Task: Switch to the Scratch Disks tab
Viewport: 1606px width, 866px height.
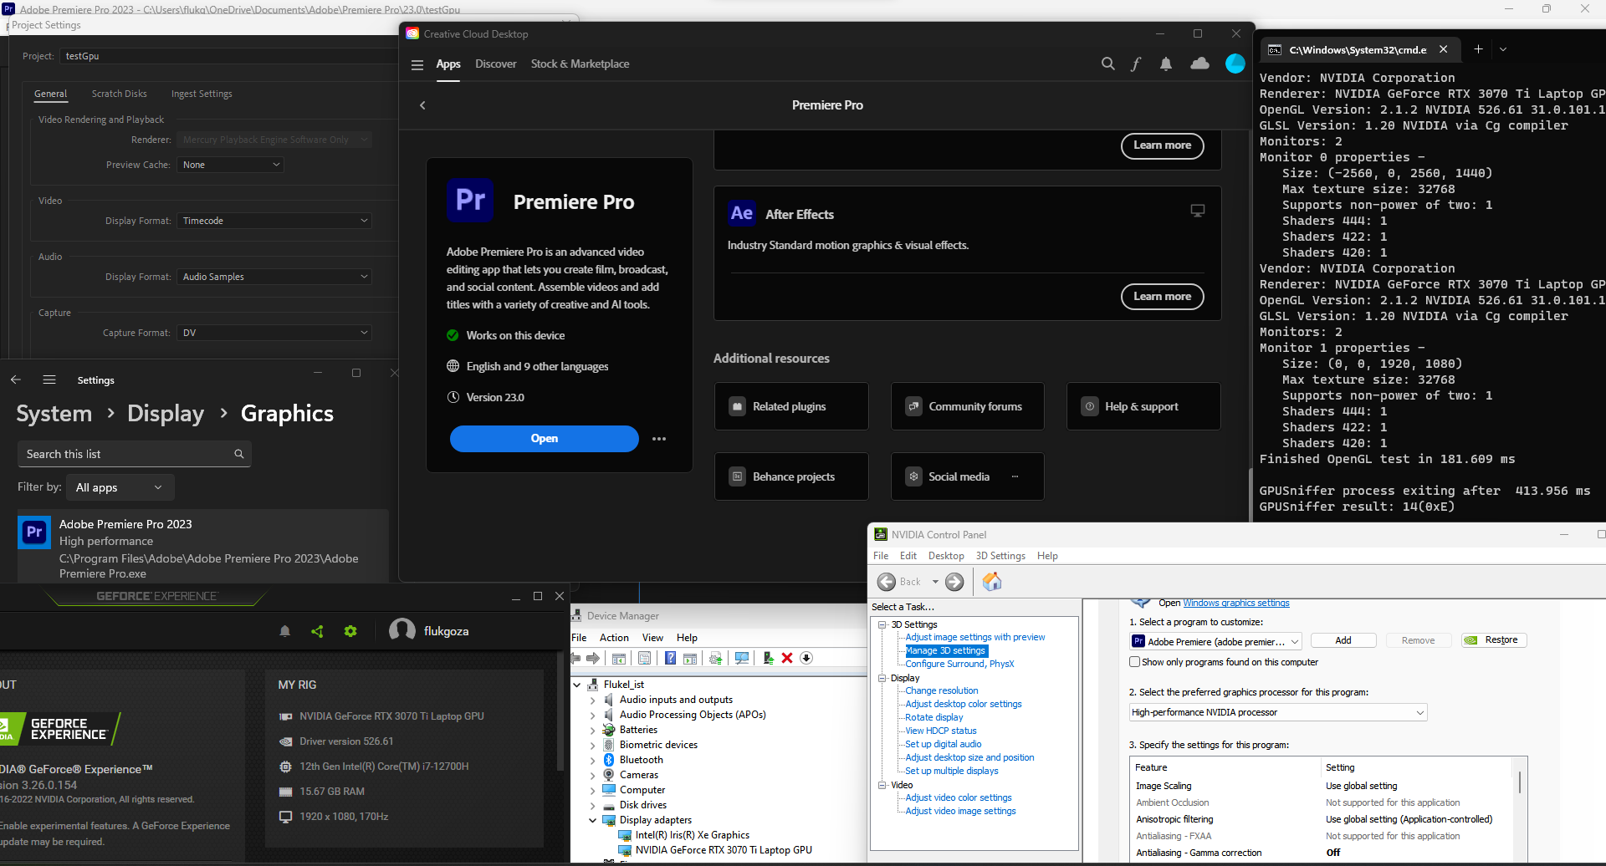Action: pos(119,94)
